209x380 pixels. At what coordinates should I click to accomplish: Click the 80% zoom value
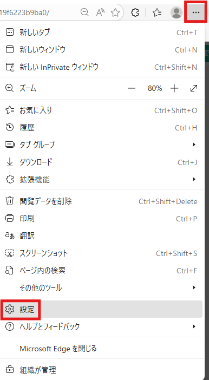click(155, 88)
